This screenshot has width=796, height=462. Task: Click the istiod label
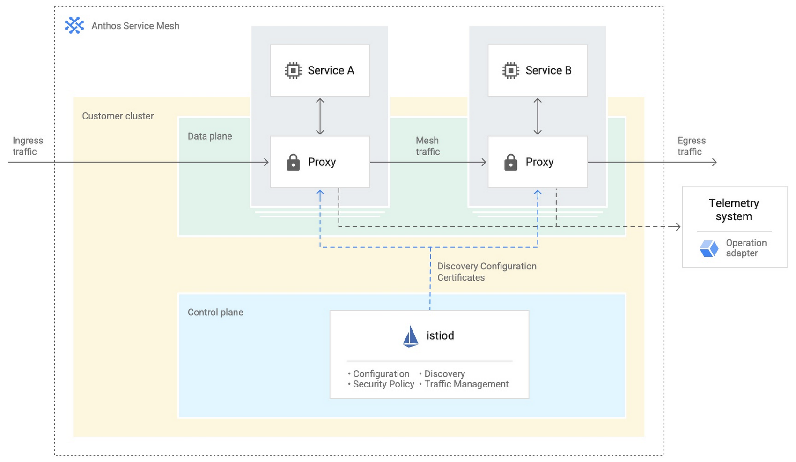click(440, 335)
